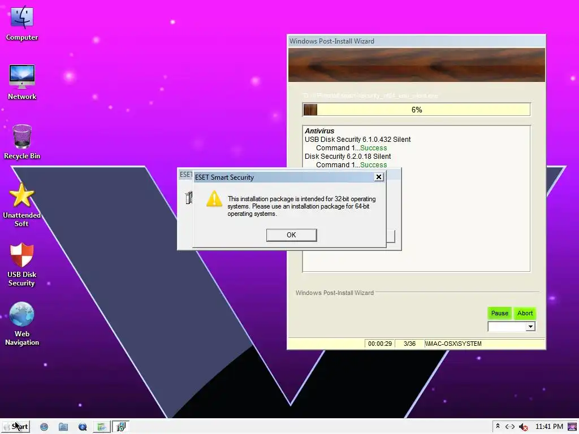Click the network connection tray icon
579x434 pixels.
coord(510,427)
